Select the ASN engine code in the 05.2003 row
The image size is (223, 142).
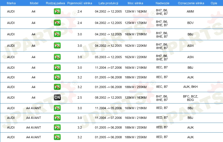190,57
